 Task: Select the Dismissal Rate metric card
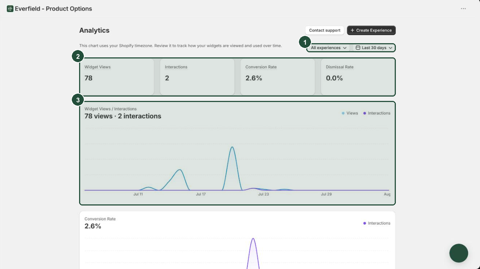(x=358, y=77)
